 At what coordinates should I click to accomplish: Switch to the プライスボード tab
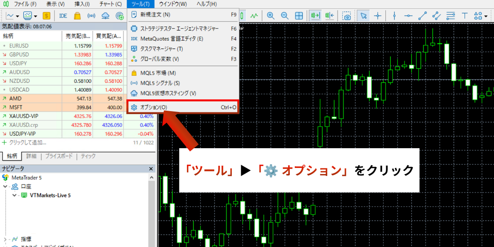pos(58,156)
